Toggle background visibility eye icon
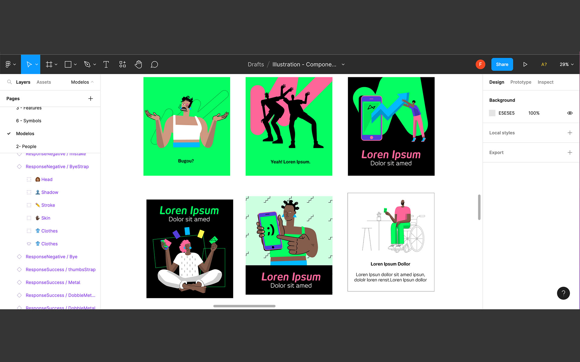580x362 pixels. [x=570, y=113]
